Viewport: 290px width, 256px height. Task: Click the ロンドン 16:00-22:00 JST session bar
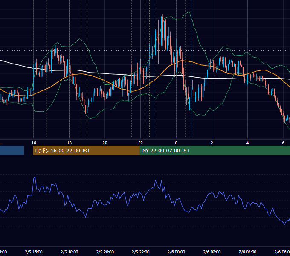click(x=86, y=151)
